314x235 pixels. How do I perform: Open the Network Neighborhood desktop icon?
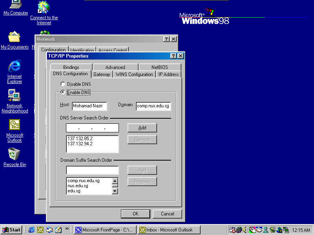[15, 101]
